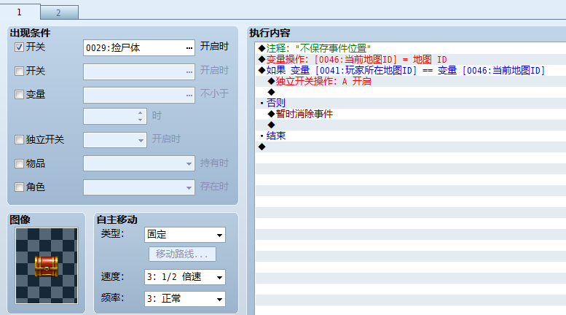Image resolution: width=566 pixels, height=315 pixels.
Task: Open the variable selector ellipsis button
Action: tap(189, 96)
